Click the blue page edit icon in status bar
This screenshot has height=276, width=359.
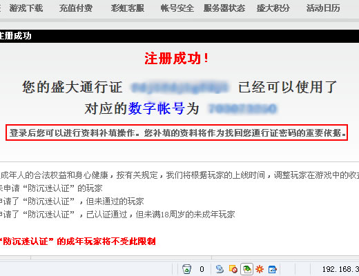[x=273, y=269]
